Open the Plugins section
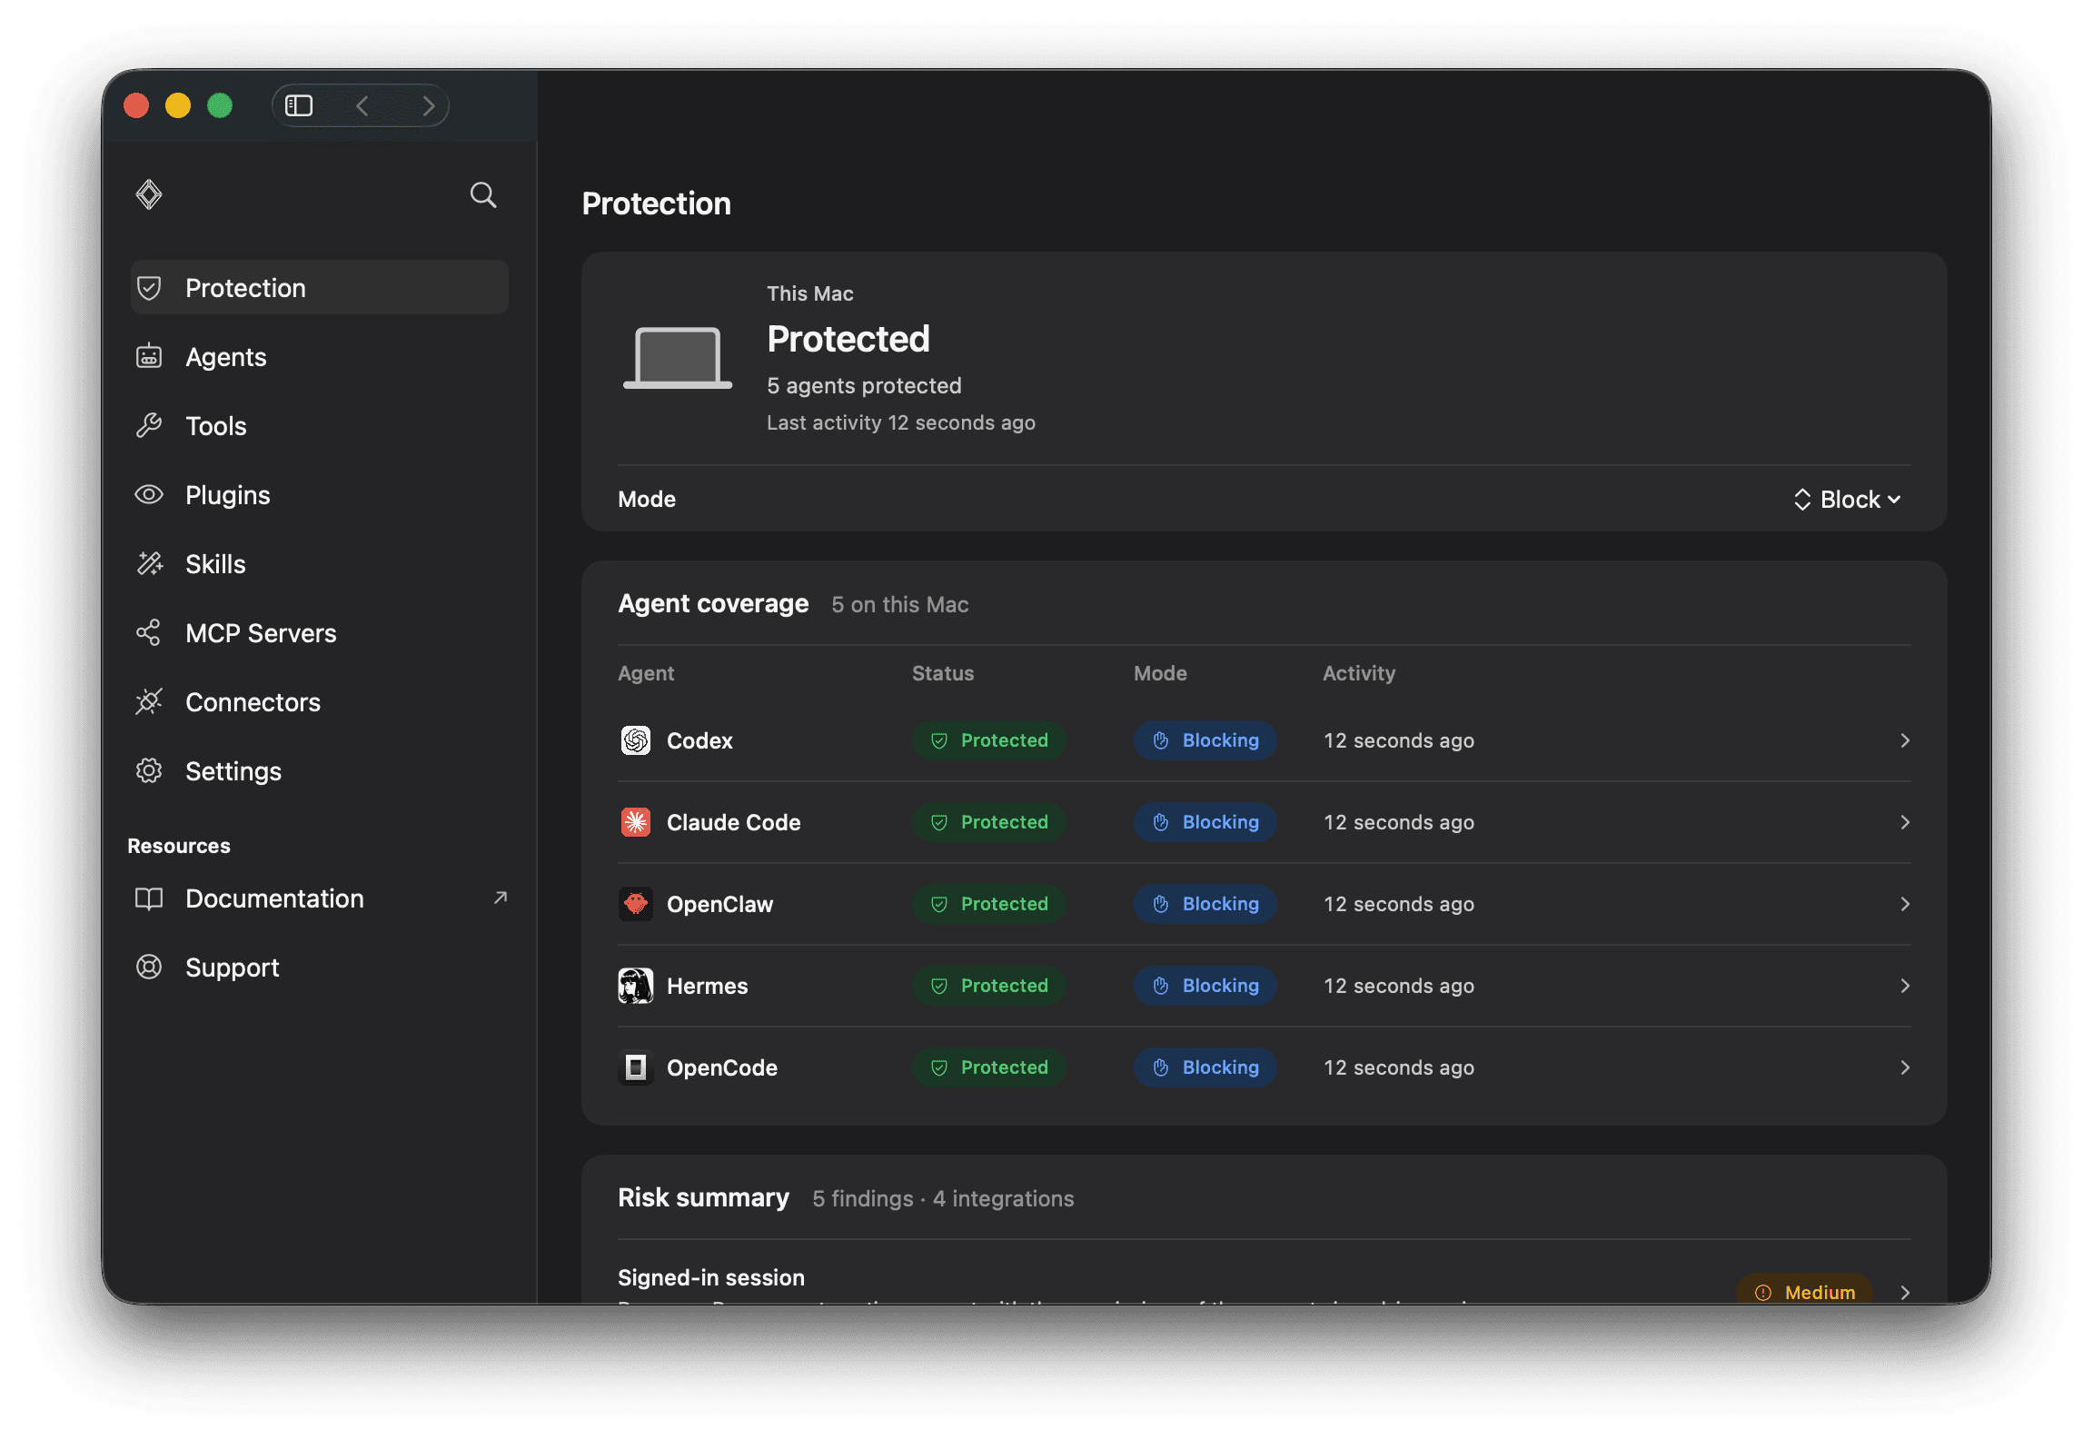Viewport: 2093px width, 1439px height. coord(320,495)
